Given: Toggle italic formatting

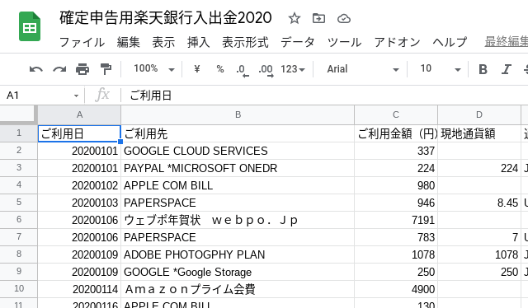Looking at the screenshot, I should [x=506, y=69].
